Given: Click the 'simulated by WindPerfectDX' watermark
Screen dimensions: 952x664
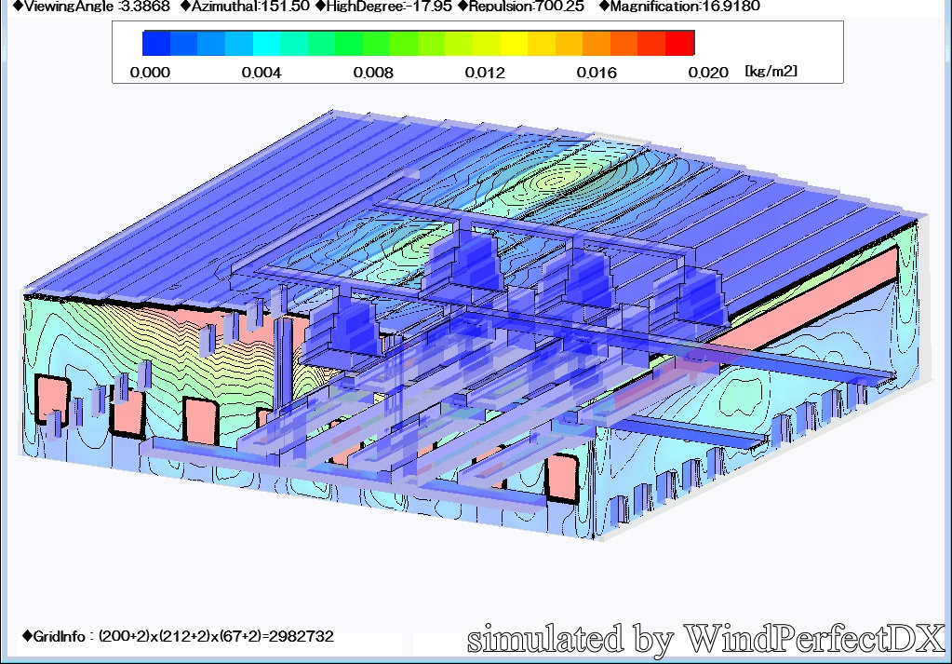Looking at the screenshot, I should [705, 639].
